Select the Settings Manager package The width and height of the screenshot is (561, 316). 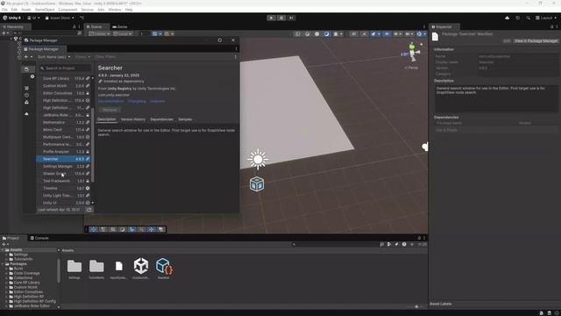pos(63,166)
